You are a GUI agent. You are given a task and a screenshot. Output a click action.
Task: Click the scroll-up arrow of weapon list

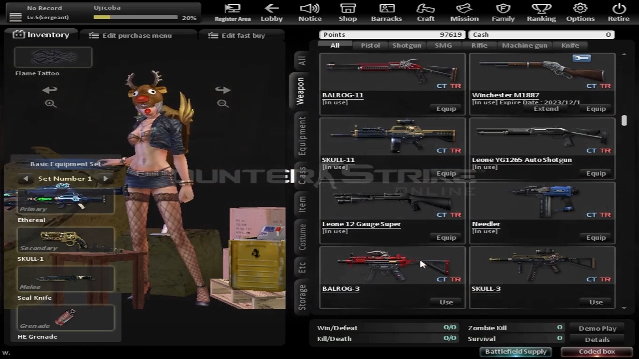pyautogui.click(x=624, y=54)
